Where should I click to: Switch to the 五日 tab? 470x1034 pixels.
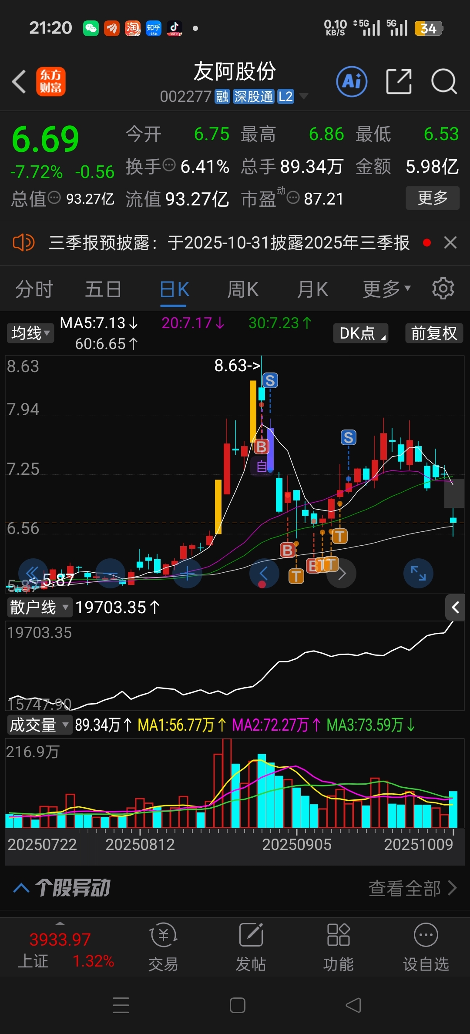pos(103,289)
